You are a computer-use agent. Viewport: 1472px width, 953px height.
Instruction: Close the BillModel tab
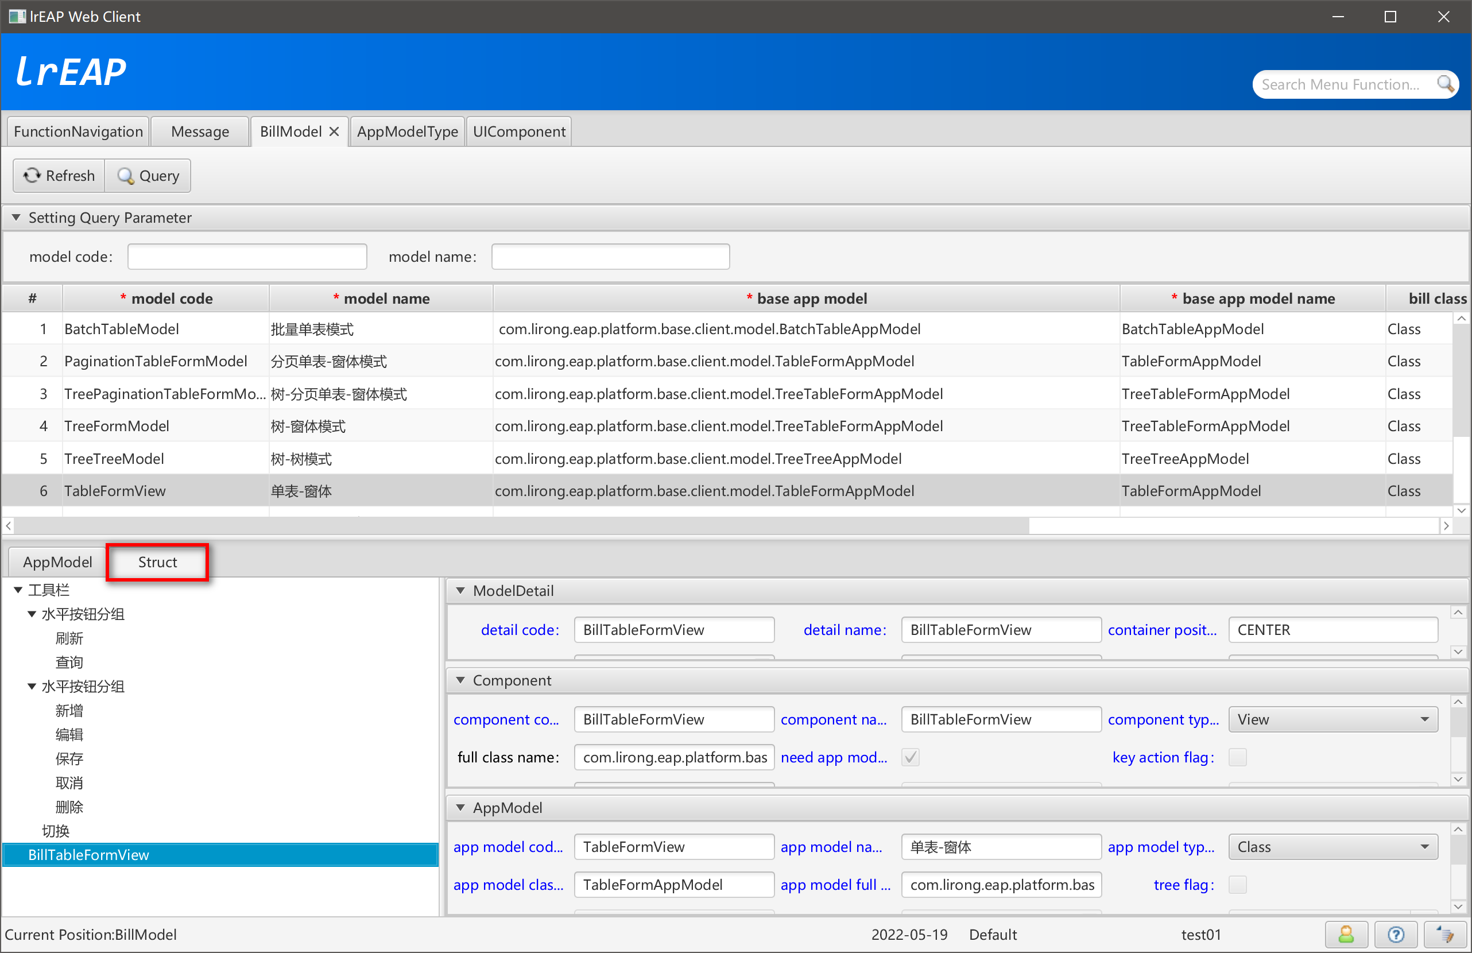pyautogui.click(x=334, y=131)
